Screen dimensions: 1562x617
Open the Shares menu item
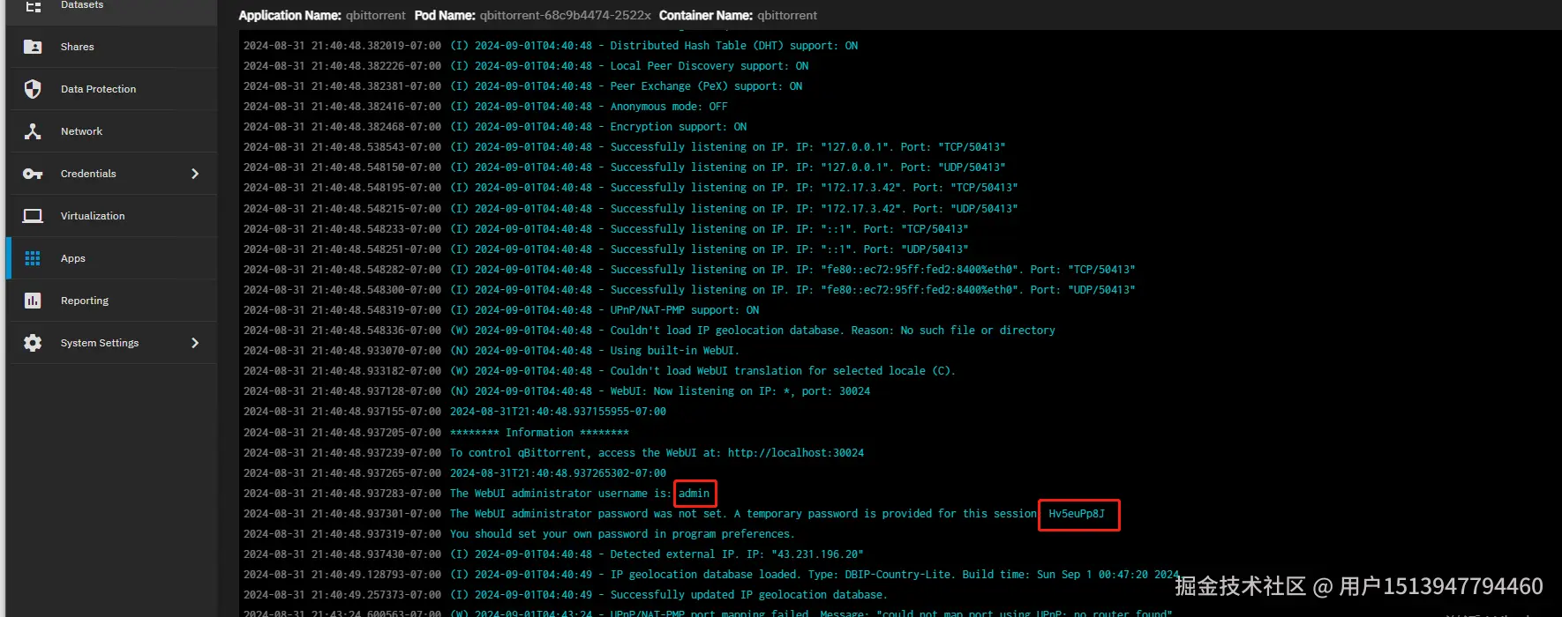pyautogui.click(x=77, y=47)
